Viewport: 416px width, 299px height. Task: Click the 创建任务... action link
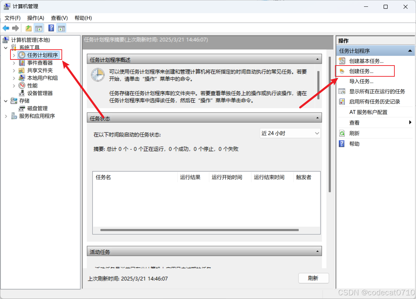pos(361,71)
